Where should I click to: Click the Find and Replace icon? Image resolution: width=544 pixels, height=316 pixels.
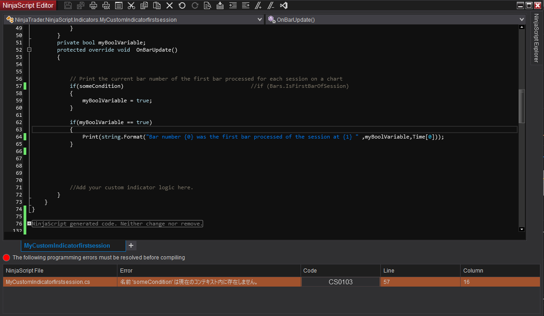(207, 5)
